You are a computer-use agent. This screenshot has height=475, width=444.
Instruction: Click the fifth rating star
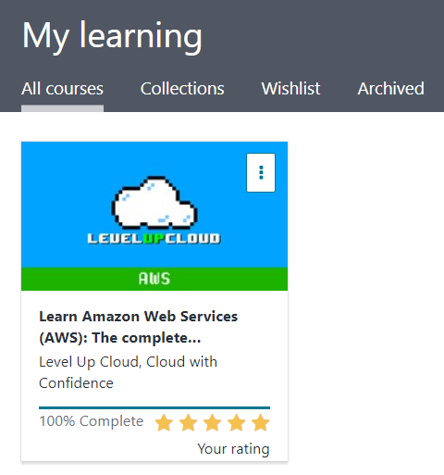click(261, 422)
